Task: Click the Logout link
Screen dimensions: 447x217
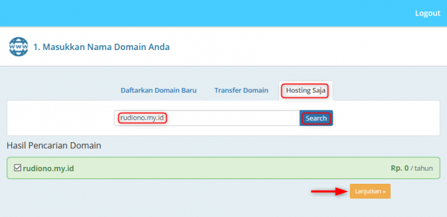Action: click(x=427, y=13)
